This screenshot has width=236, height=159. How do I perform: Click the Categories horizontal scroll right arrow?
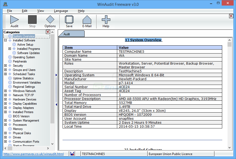pyautogui.click(x=48, y=148)
